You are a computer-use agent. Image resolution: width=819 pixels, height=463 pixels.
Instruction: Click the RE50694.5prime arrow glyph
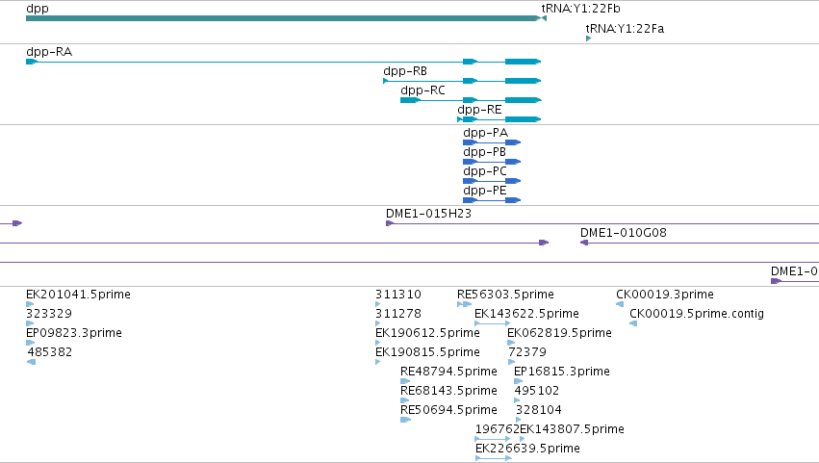click(x=406, y=420)
